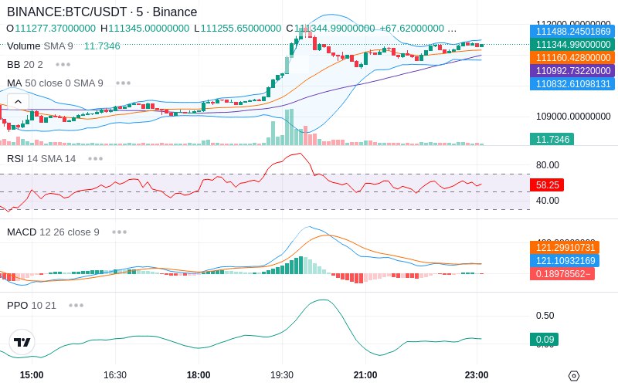Open more options for MA 50 indicator
The image size is (618, 386).
(x=124, y=83)
